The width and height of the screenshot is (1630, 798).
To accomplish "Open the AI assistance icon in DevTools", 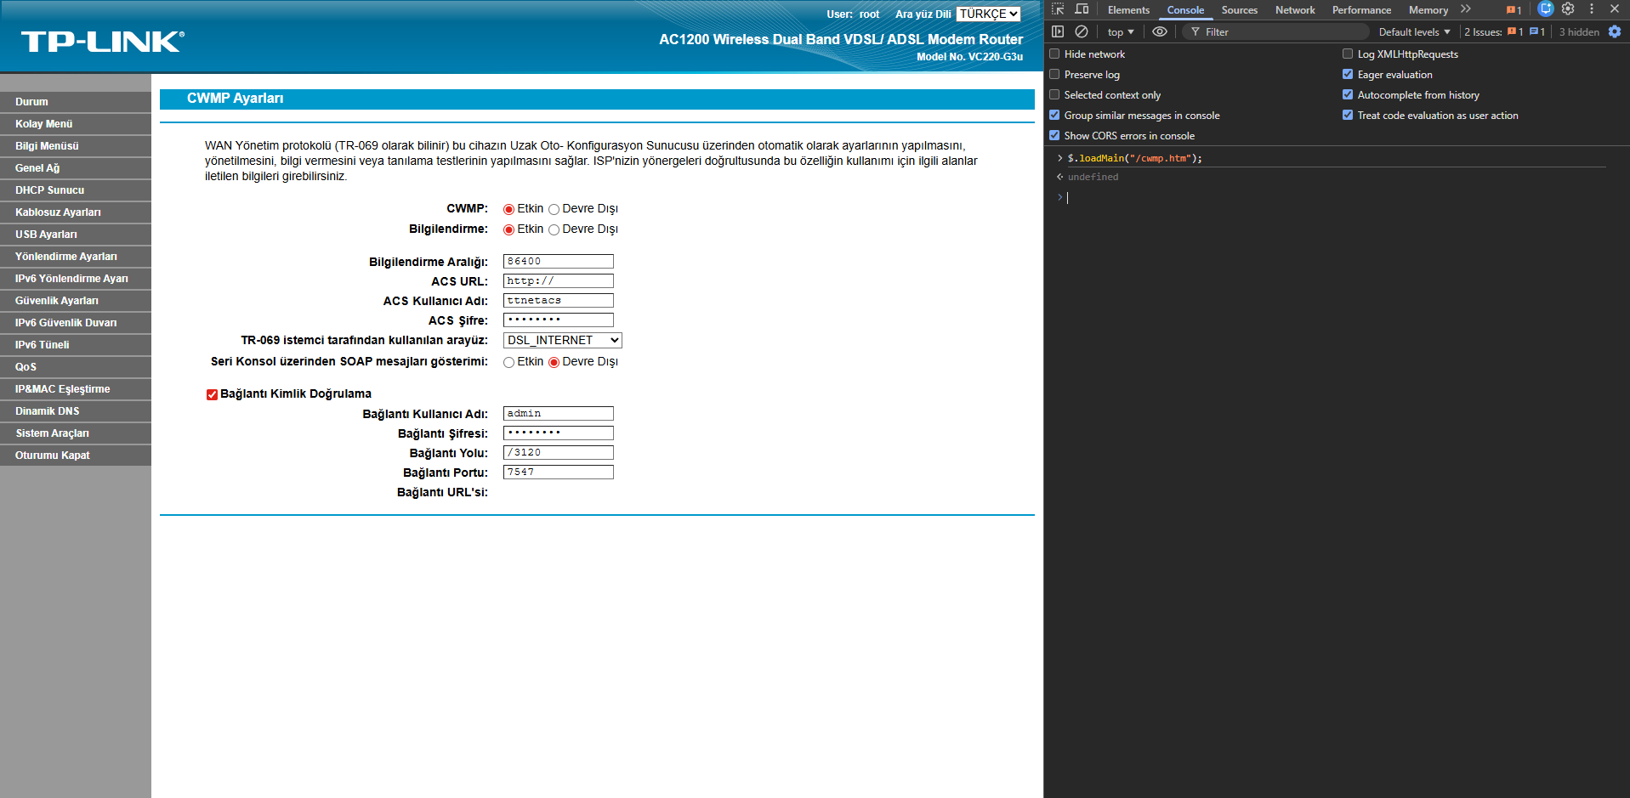I will 1546,8.
